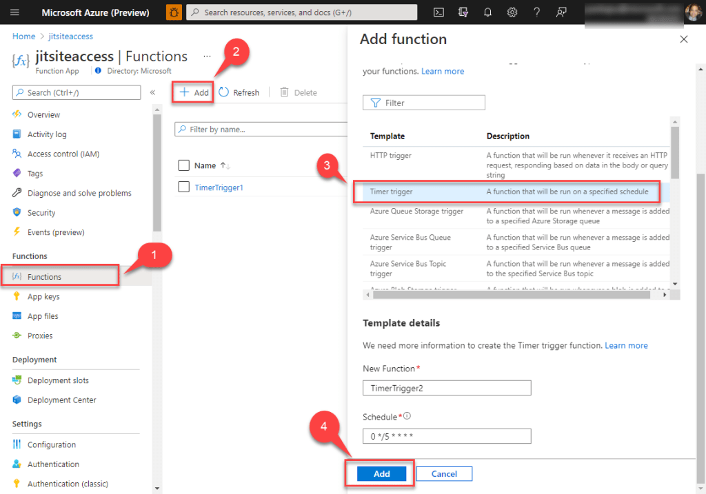Click the blue Add button in panel

pos(381,474)
